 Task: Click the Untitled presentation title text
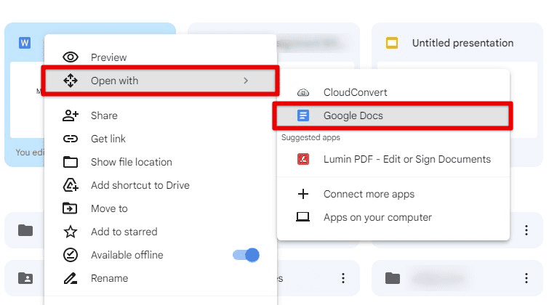click(x=463, y=43)
